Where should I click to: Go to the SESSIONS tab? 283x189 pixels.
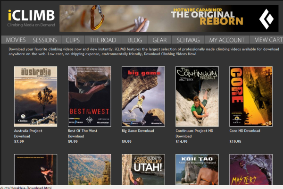[x=45, y=40]
